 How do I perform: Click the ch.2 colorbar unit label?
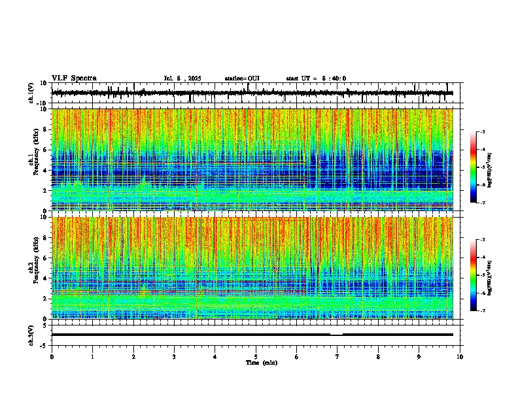[x=490, y=278]
